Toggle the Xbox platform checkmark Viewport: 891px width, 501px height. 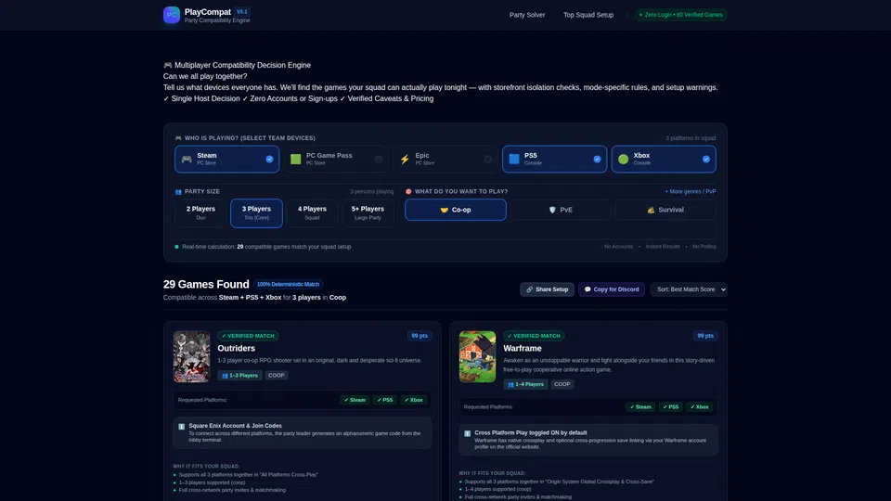pyautogui.click(x=705, y=159)
